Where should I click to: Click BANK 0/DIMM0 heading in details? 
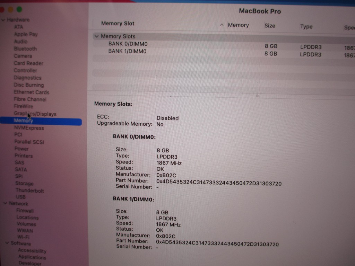pyautogui.click(x=134, y=137)
